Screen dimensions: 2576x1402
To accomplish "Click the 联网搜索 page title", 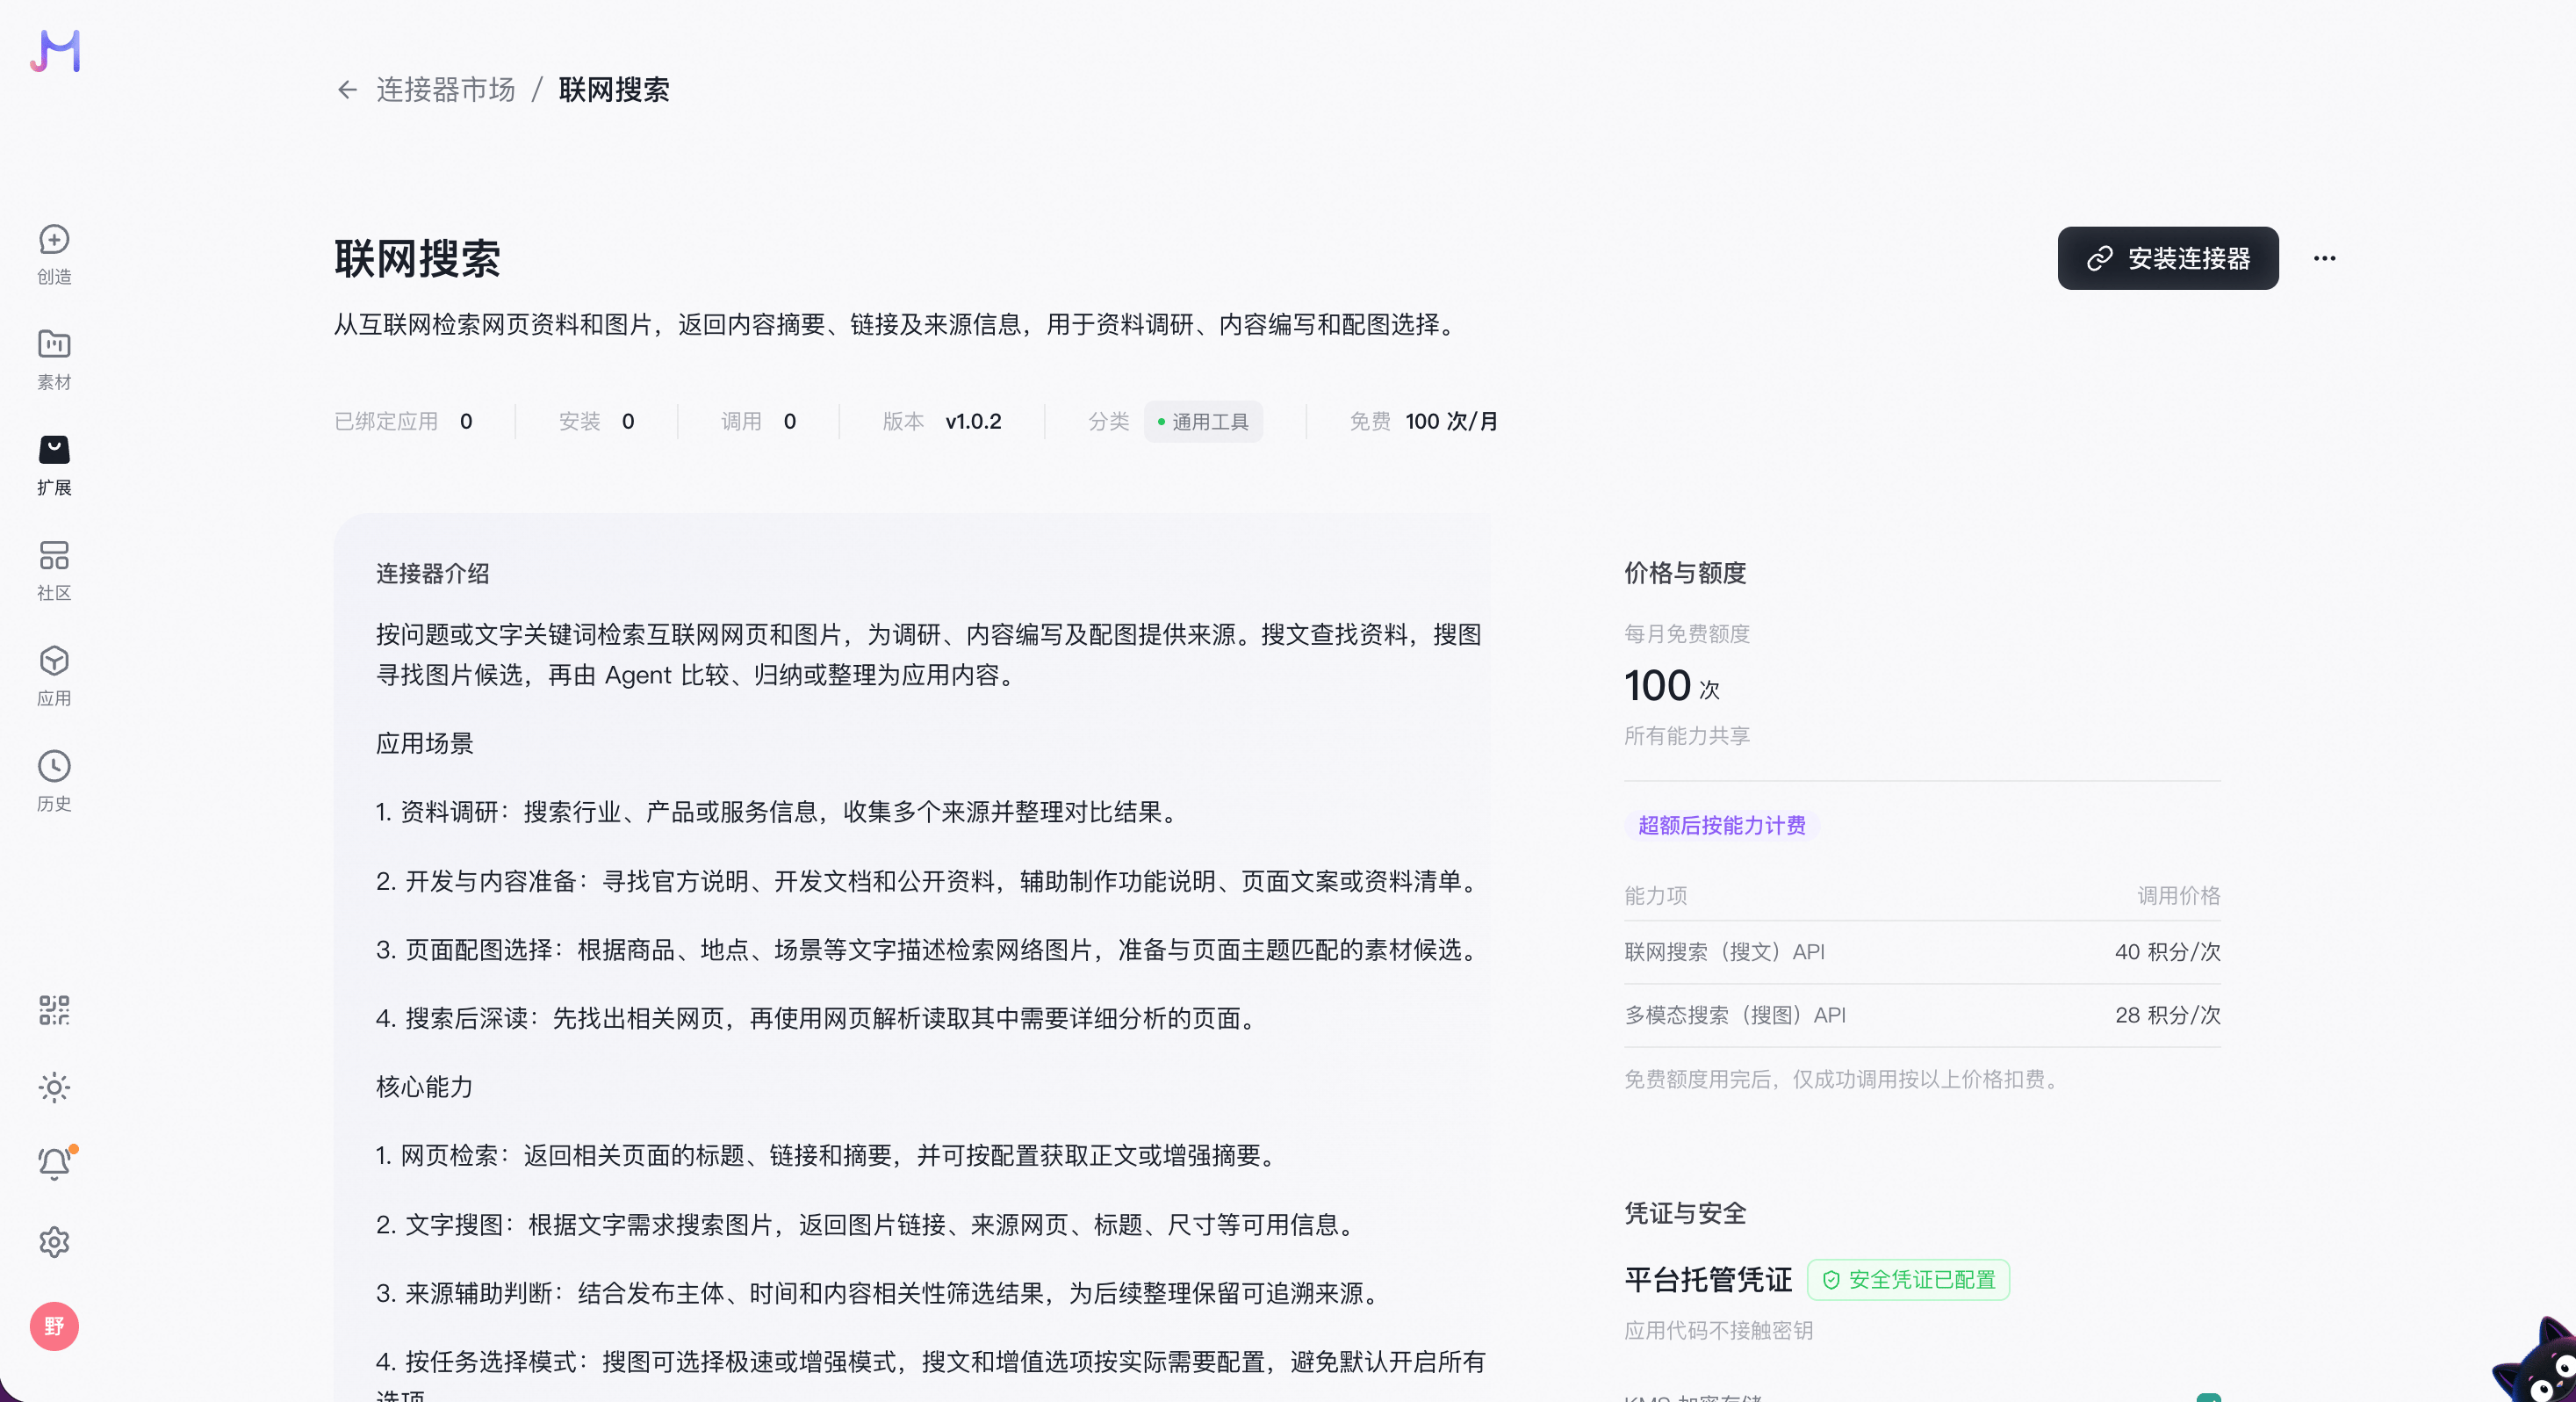I will click(x=417, y=259).
